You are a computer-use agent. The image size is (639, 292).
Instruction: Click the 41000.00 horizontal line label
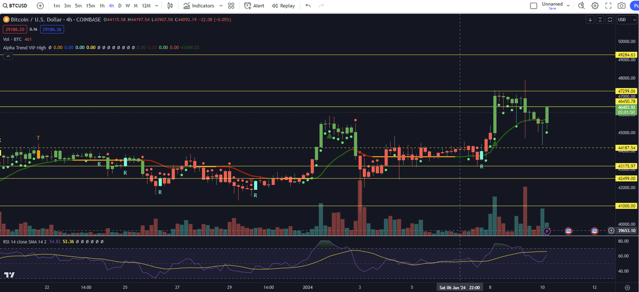click(x=626, y=206)
